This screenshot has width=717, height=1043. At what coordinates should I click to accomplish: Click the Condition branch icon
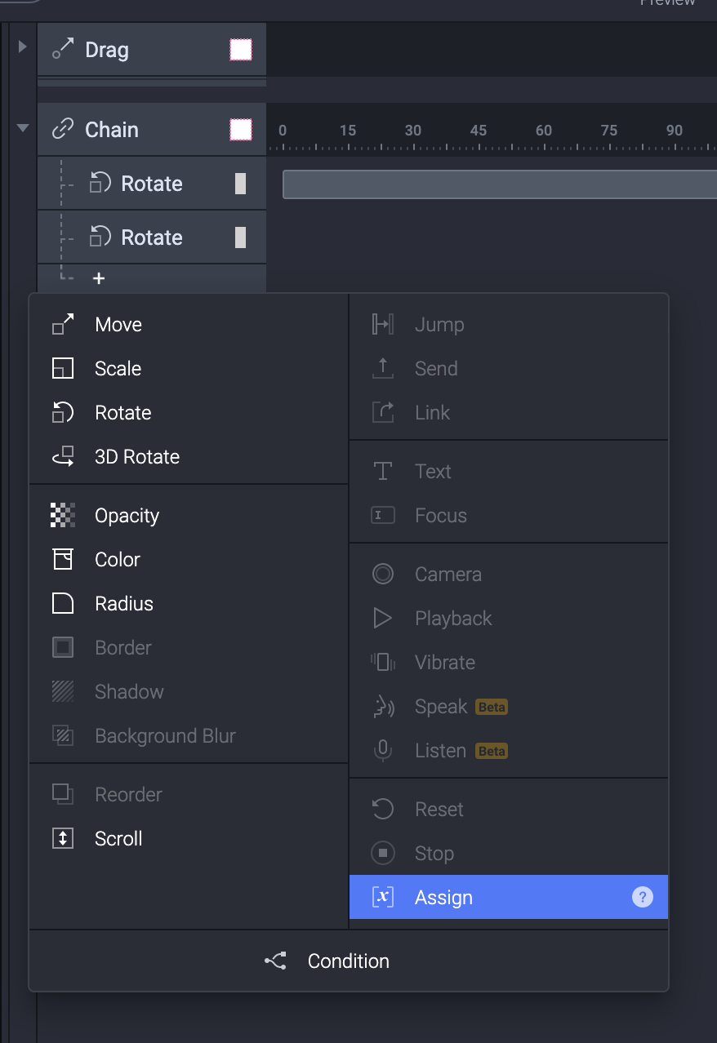pyautogui.click(x=276, y=961)
